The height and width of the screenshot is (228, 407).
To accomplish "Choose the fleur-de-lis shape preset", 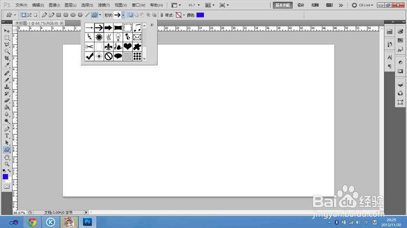I will (x=109, y=47).
